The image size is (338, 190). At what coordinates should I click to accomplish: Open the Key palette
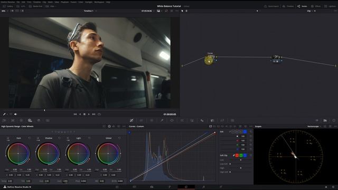tap(212, 120)
